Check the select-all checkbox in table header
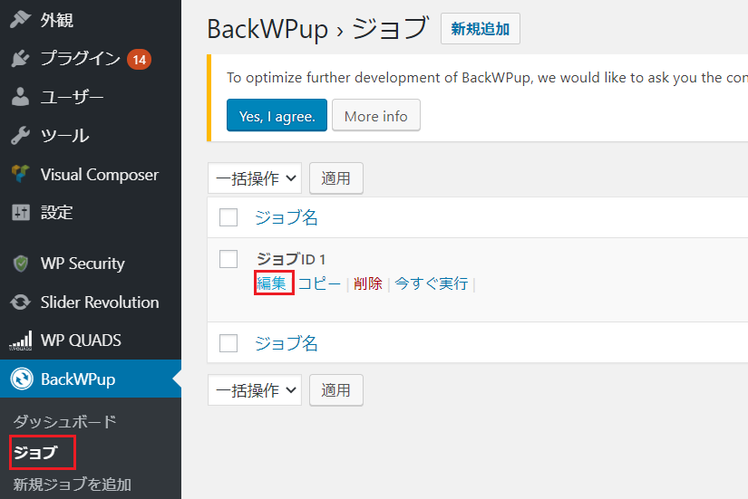The image size is (748, 499). 228,217
